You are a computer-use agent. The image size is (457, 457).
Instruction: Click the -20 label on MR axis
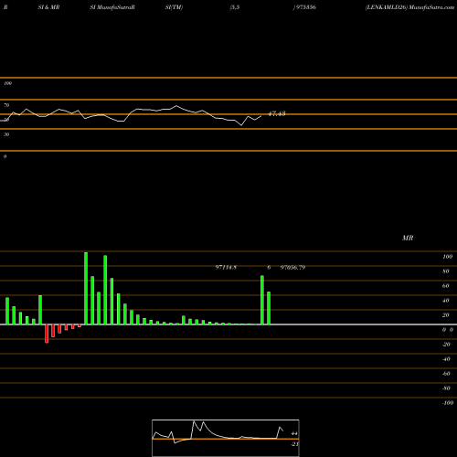[446, 345]
